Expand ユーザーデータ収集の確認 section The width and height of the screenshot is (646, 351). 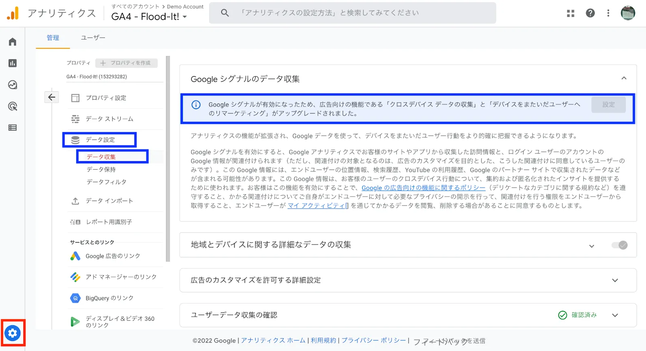click(615, 315)
